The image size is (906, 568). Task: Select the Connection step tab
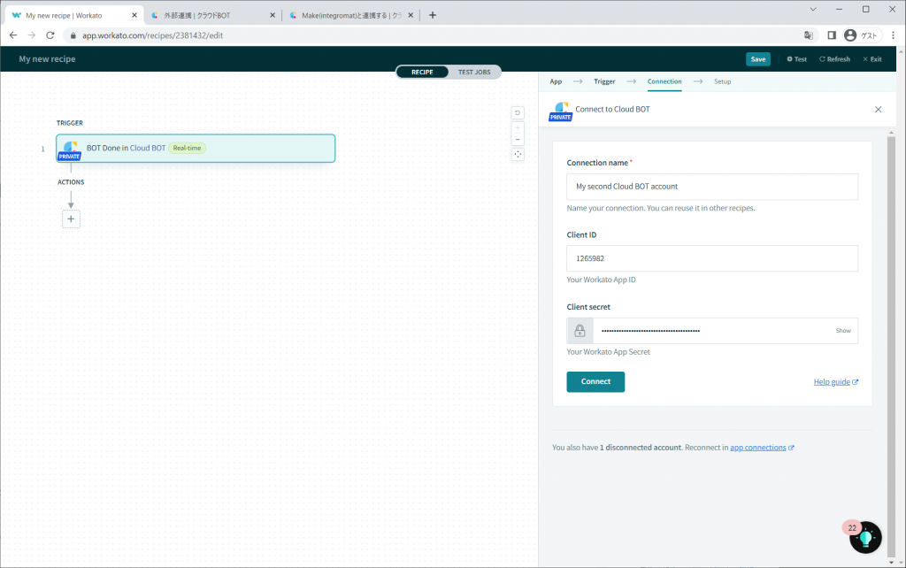[664, 81]
